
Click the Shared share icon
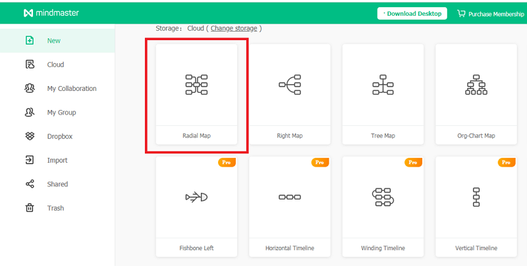[29, 184]
